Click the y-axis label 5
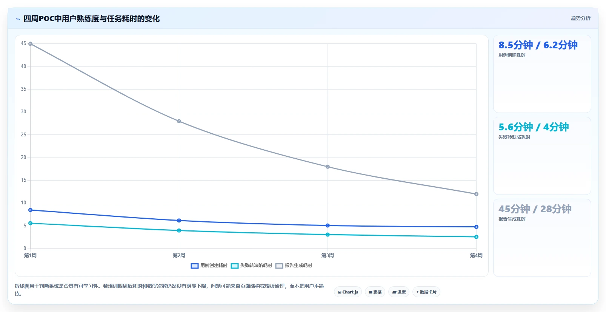This screenshot has height=312, width=606. (x=25, y=226)
